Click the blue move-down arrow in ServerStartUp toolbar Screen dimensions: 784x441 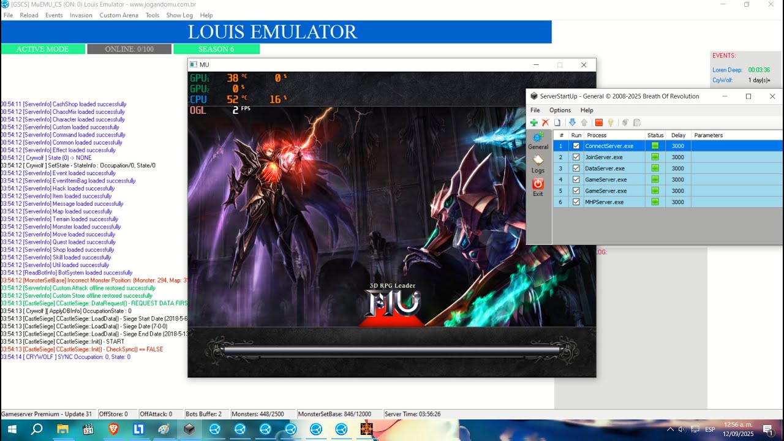coord(572,123)
